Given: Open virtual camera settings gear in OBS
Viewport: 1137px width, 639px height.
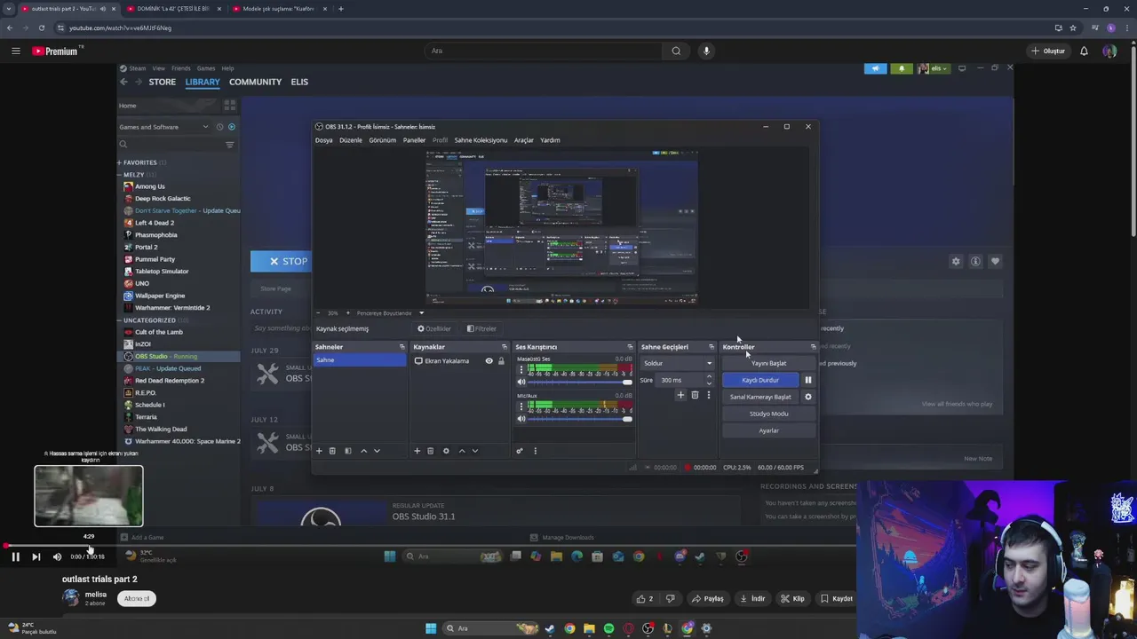Looking at the screenshot, I should 807,397.
